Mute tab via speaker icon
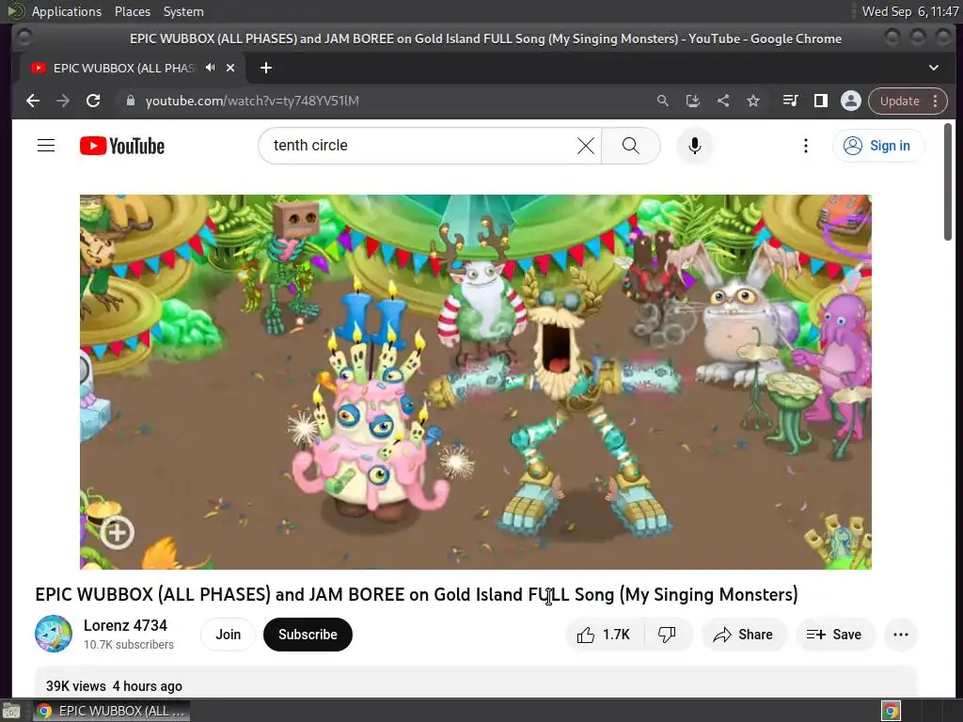 (210, 68)
